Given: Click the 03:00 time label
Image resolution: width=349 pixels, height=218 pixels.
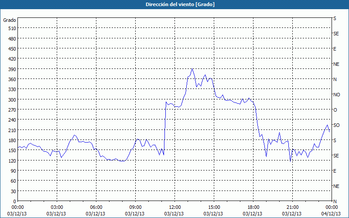Looking at the screenshot, I should pyautogui.click(x=57, y=208).
